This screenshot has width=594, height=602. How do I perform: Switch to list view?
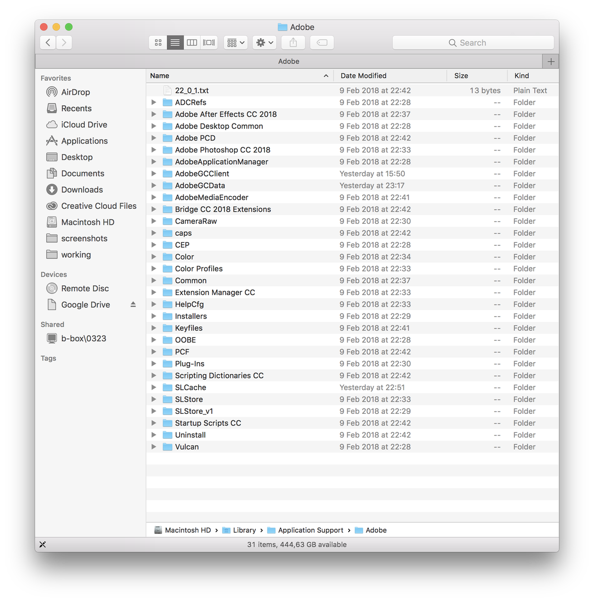coord(175,43)
